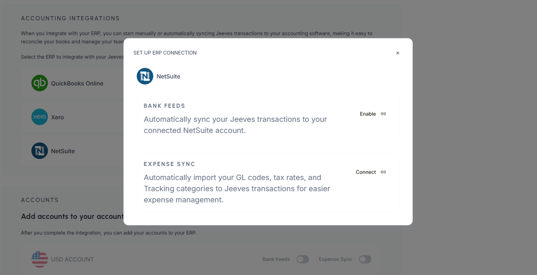Click the NetSuite logo in the dialog
Image resolution: width=537 pixels, height=275 pixels.
(x=145, y=76)
